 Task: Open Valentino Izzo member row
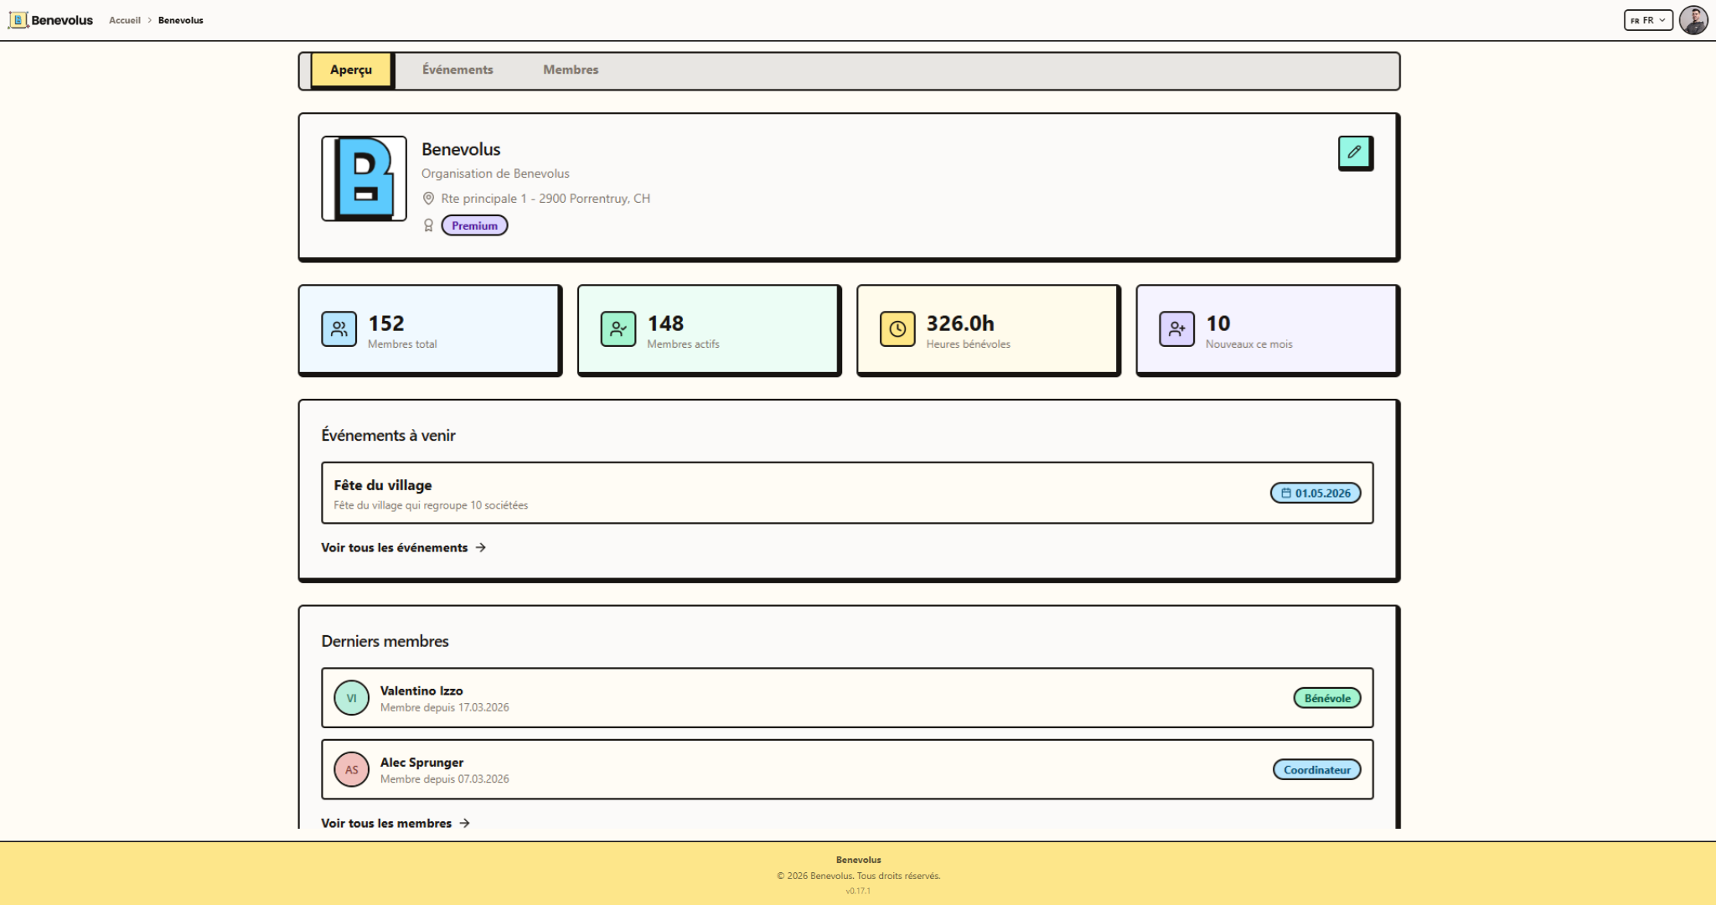click(x=847, y=698)
